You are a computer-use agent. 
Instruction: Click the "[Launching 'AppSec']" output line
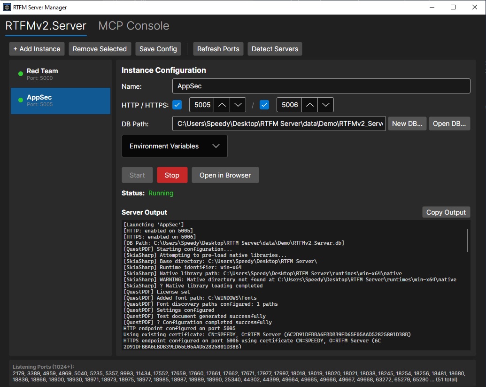coord(154,224)
